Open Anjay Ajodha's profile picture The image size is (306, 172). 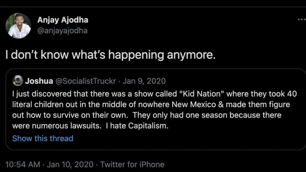(18, 26)
